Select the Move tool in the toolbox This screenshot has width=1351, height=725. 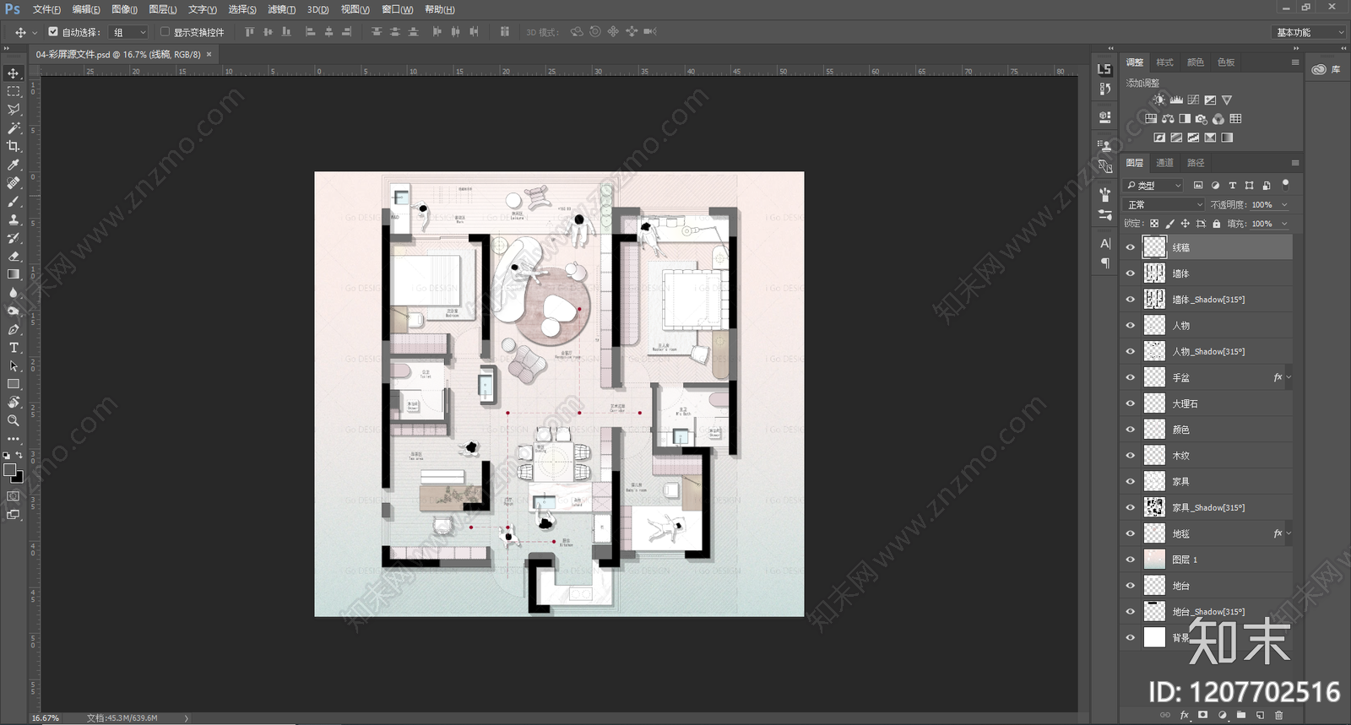pos(14,73)
